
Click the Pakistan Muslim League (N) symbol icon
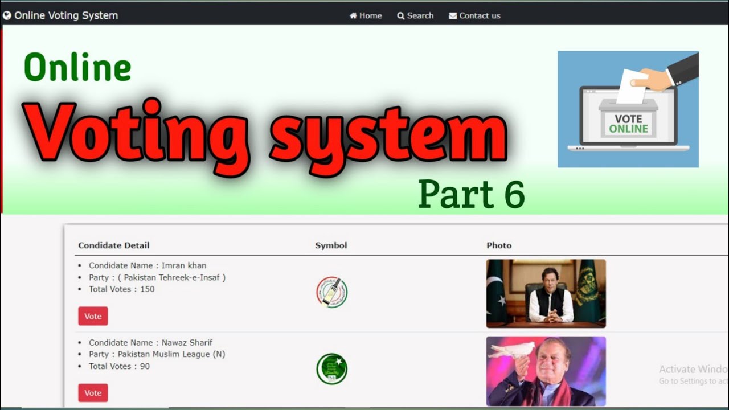click(x=331, y=369)
